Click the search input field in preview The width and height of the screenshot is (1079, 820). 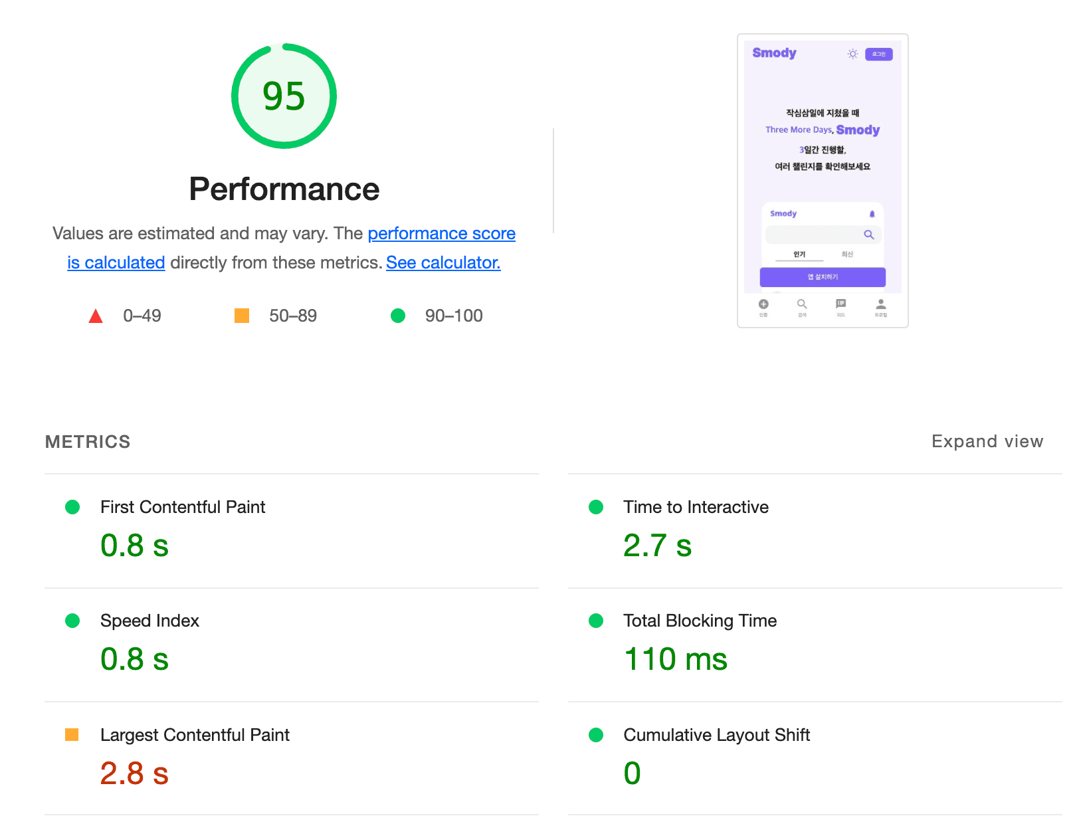814,235
